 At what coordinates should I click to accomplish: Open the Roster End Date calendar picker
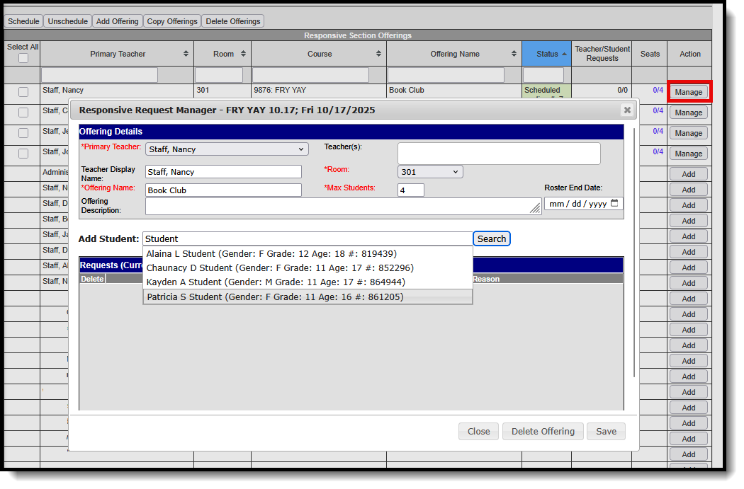[x=614, y=203]
